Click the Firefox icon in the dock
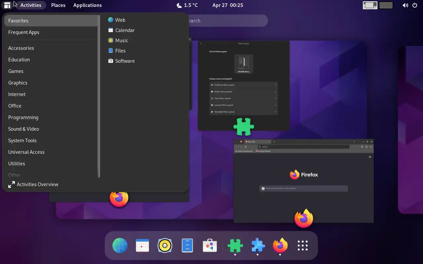Viewport: 423px width, 264px height. point(280,246)
